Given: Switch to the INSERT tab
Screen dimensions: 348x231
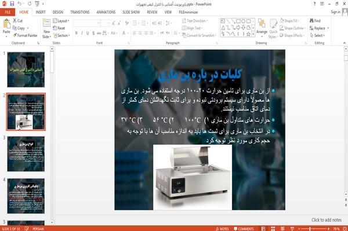Looking at the screenshot, I should [x=41, y=12].
